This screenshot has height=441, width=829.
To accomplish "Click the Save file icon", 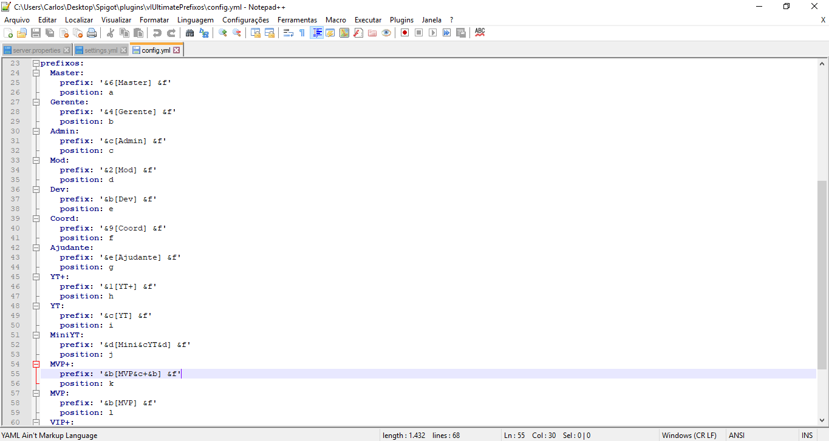I will (36, 33).
